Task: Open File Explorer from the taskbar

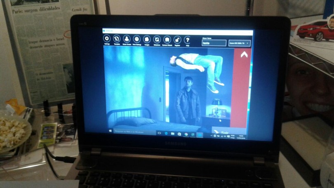Action: [172, 134]
